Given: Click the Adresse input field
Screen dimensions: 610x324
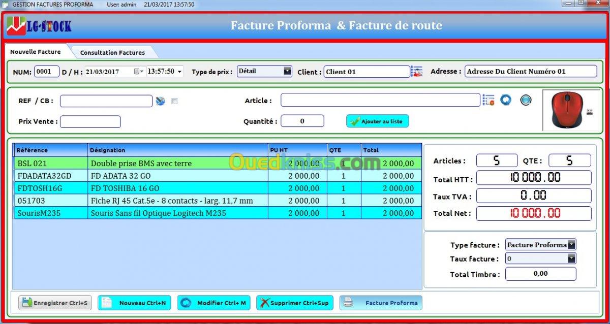Looking at the screenshot, I should click(531, 71).
